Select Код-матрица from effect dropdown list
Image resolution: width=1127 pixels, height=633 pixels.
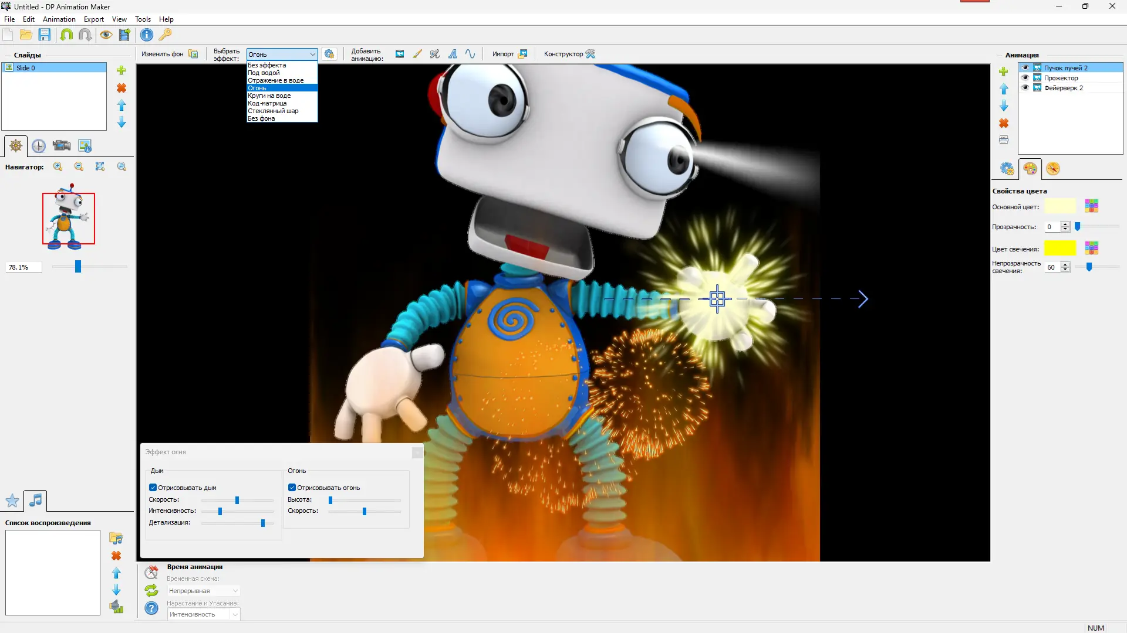point(267,103)
